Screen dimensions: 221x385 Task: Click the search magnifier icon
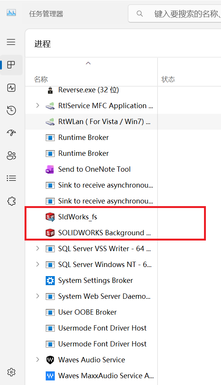(x=139, y=14)
